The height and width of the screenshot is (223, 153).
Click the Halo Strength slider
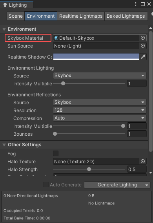click(x=89, y=169)
